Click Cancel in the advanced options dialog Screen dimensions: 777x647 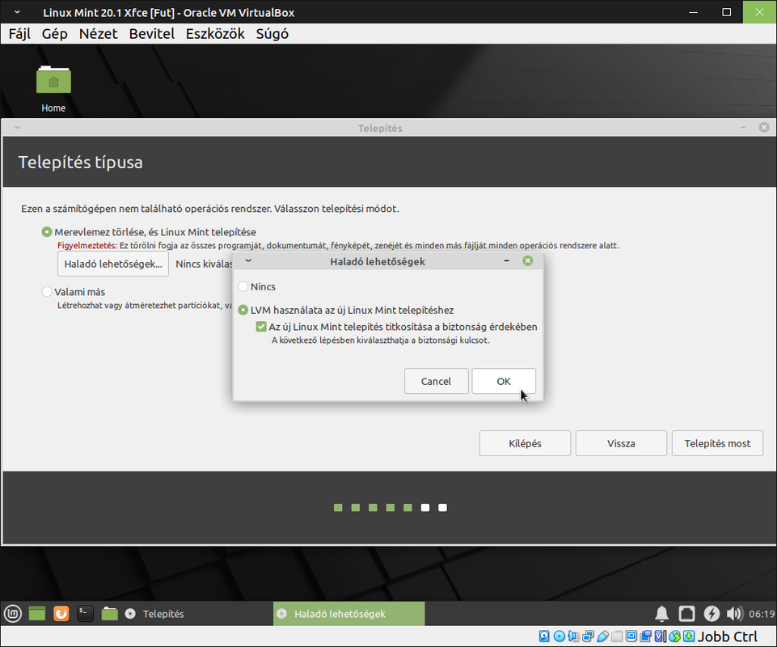(x=436, y=381)
